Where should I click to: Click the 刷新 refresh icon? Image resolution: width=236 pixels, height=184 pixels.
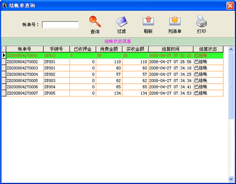(148, 21)
